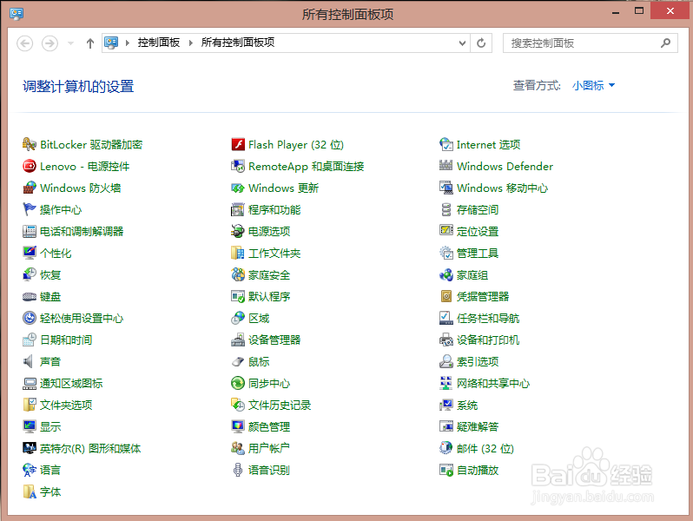Focus the 搜索控制面板 search field
The height and width of the screenshot is (521, 693).
[x=590, y=43]
